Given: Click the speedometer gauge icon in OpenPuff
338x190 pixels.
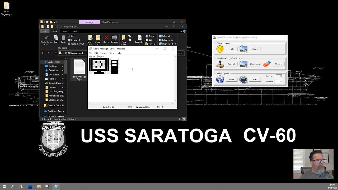Looking at the screenshot, I should coord(243,79).
